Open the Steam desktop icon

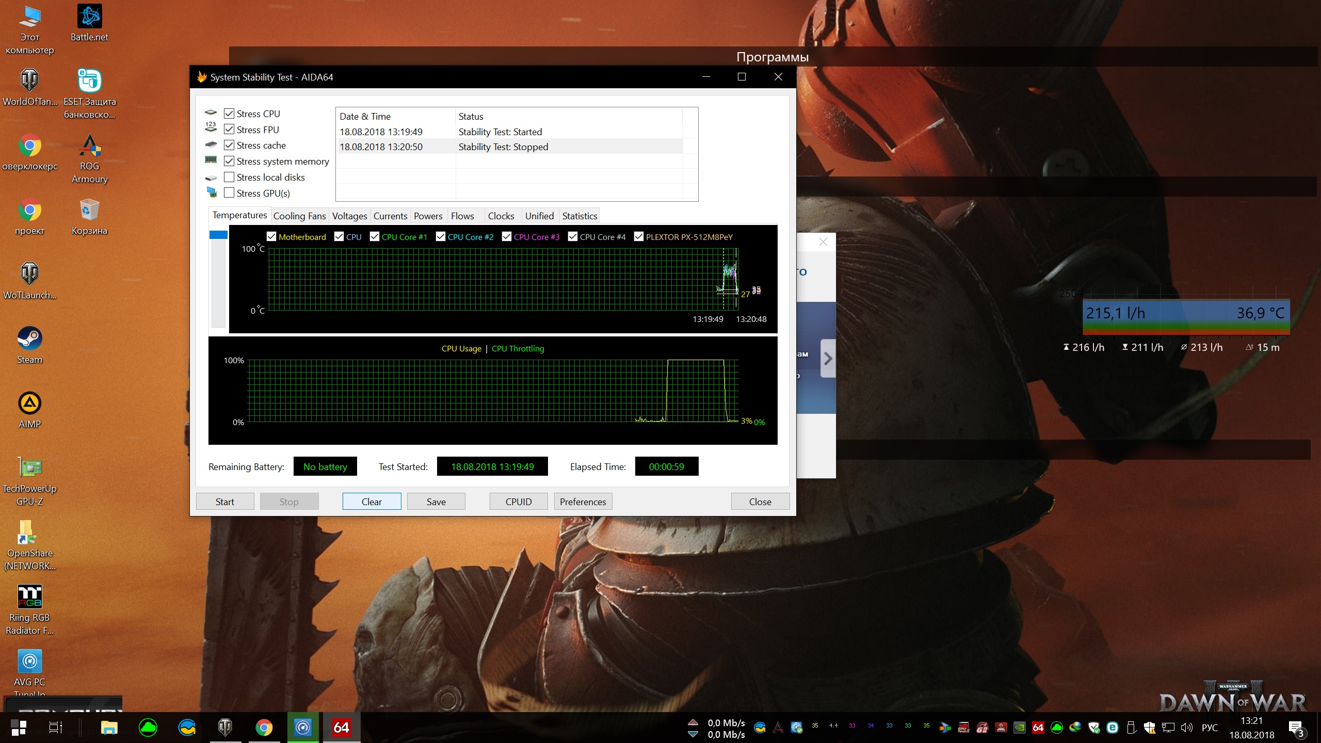click(x=29, y=340)
